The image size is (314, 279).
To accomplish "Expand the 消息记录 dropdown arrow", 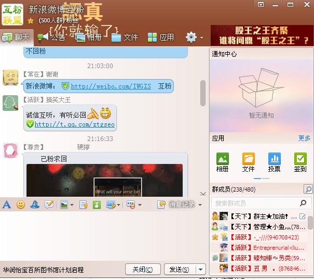I will [200, 205].
